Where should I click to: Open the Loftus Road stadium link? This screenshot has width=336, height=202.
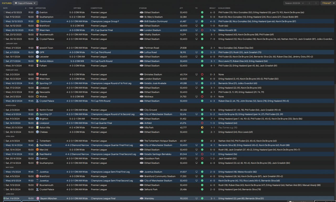pos(150,52)
